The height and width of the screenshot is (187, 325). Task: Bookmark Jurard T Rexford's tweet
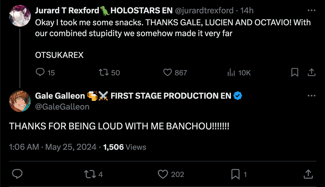[295, 72]
